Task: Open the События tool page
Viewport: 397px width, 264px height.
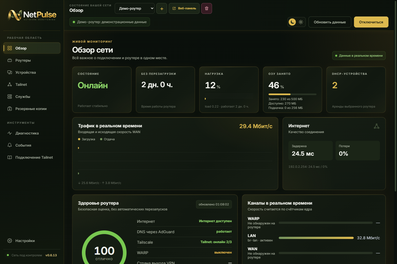Action: 32,145
